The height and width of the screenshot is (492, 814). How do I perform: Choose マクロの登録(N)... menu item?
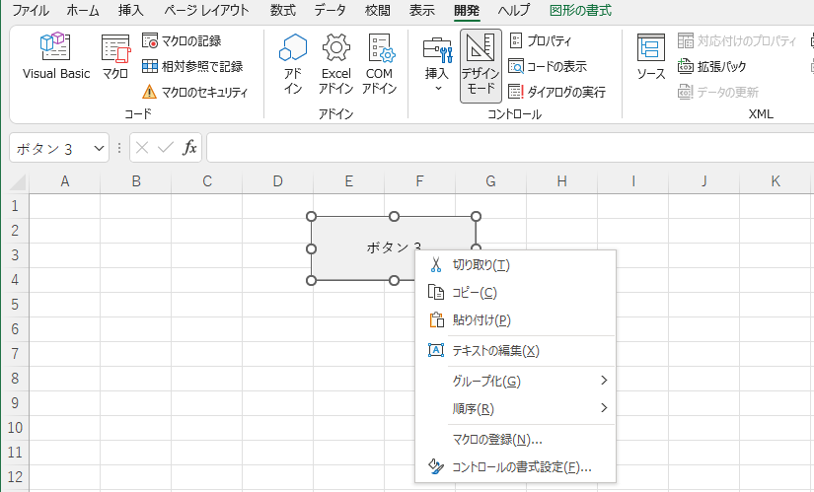point(515,440)
